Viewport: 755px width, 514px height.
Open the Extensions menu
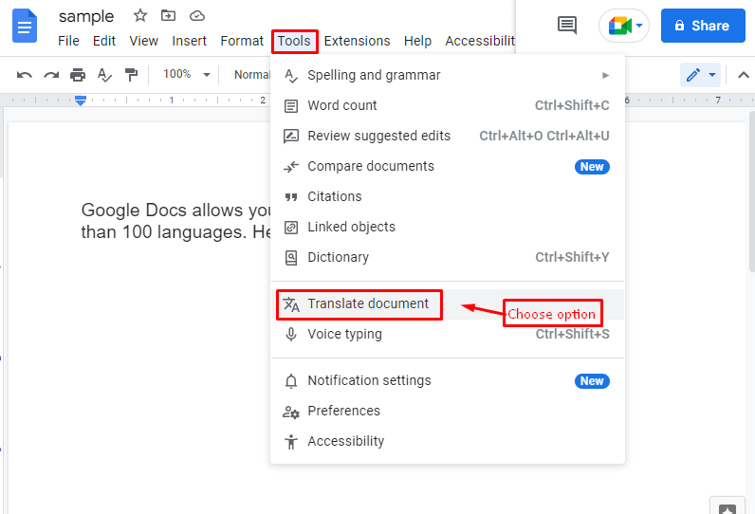coord(357,41)
